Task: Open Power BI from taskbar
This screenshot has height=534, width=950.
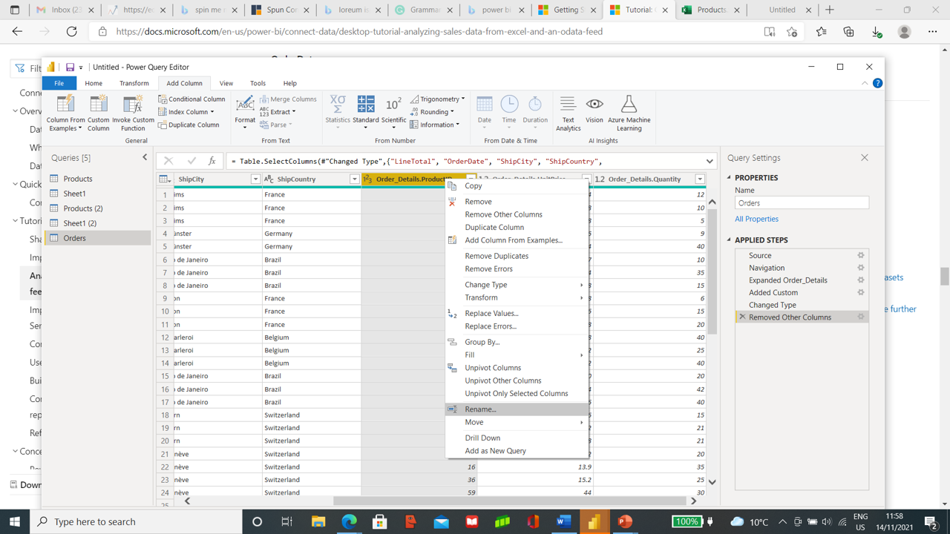Action: coord(594,521)
